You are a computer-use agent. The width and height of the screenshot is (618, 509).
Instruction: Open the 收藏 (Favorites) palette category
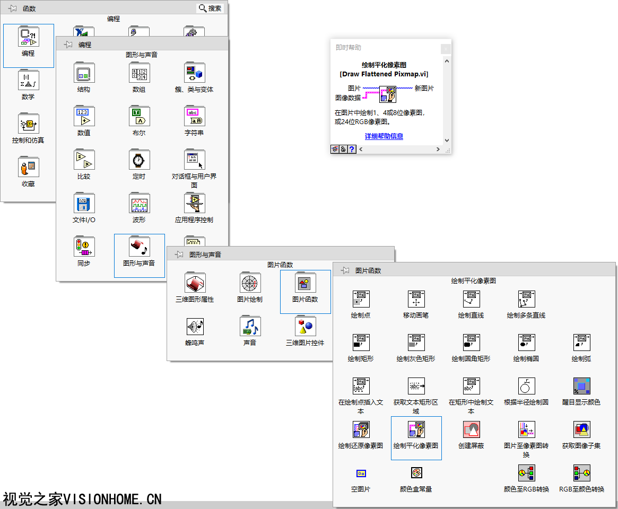click(28, 168)
